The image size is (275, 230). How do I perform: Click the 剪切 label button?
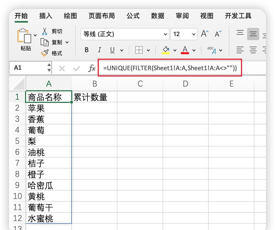point(57,31)
